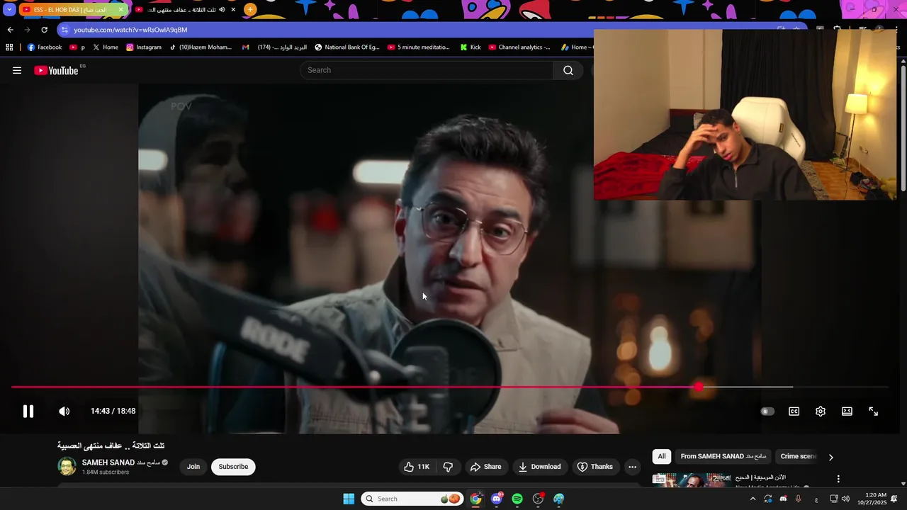Open the tab search dropdown arrow
Screen dimensions: 907x510
pos(9,10)
